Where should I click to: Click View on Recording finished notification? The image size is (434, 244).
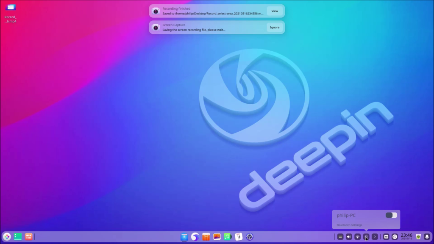[275, 11]
